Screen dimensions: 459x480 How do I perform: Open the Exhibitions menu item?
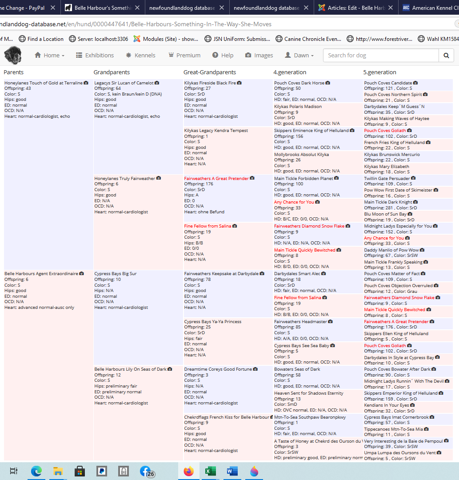pos(95,56)
